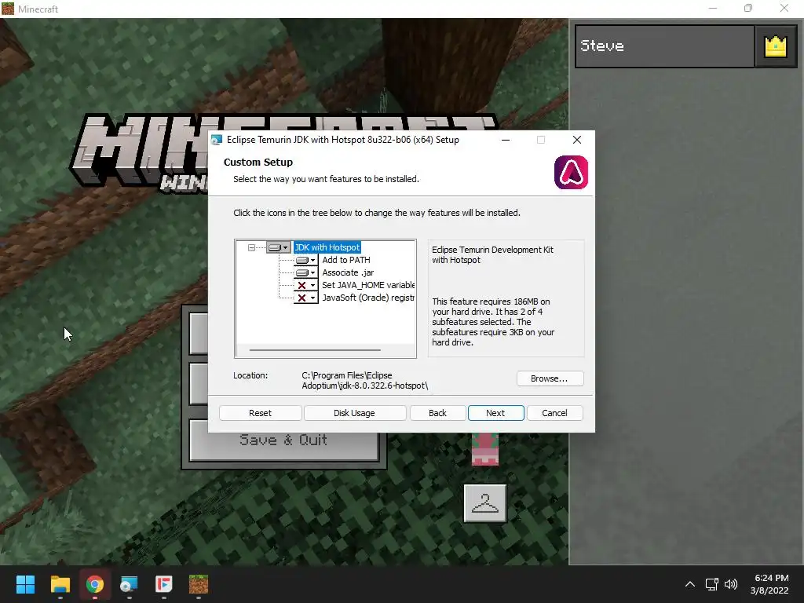
Task: Open network settings tray icon
Action: point(711,584)
